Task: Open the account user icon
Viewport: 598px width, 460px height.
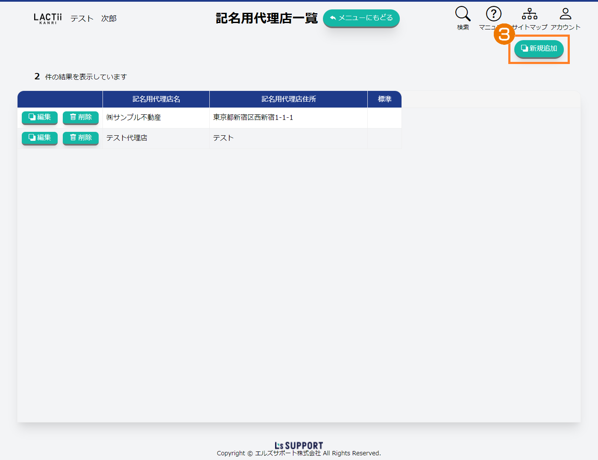Action: click(565, 14)
